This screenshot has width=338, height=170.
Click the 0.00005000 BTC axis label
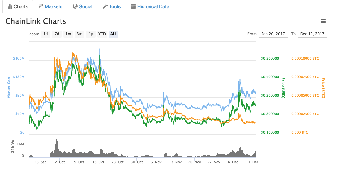305,95
